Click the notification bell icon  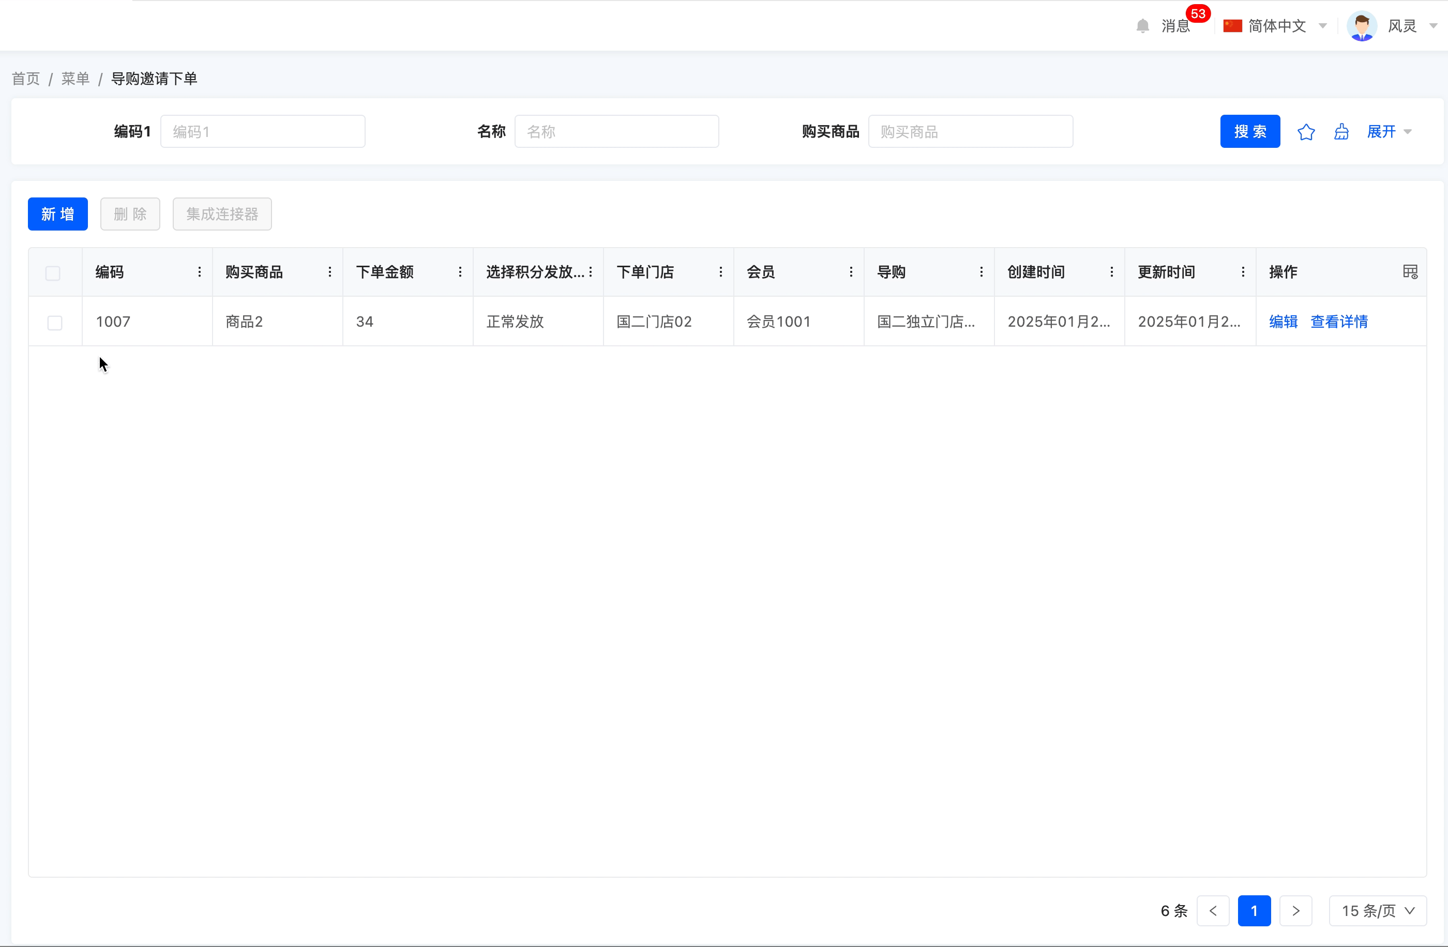point(1142,26)
